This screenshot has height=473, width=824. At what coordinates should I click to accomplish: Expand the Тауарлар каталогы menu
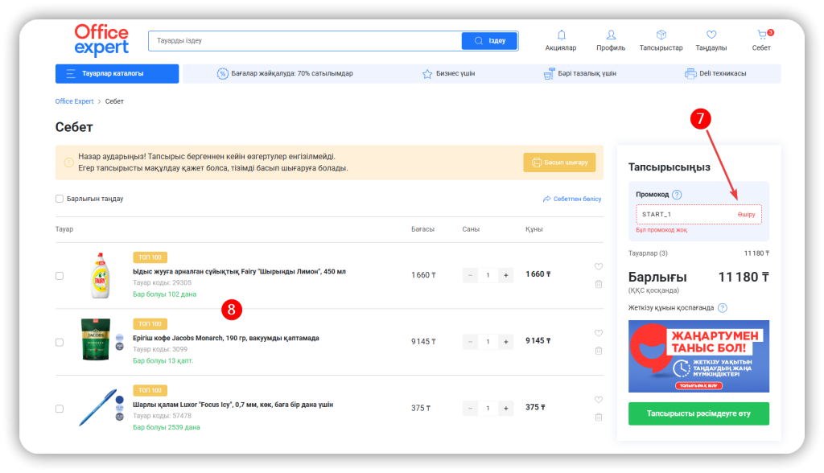[x=117, y=73]
